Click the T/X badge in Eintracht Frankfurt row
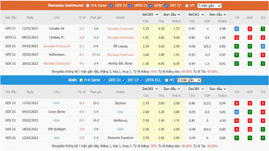The image size is (269, 151). tap(263, 138)
